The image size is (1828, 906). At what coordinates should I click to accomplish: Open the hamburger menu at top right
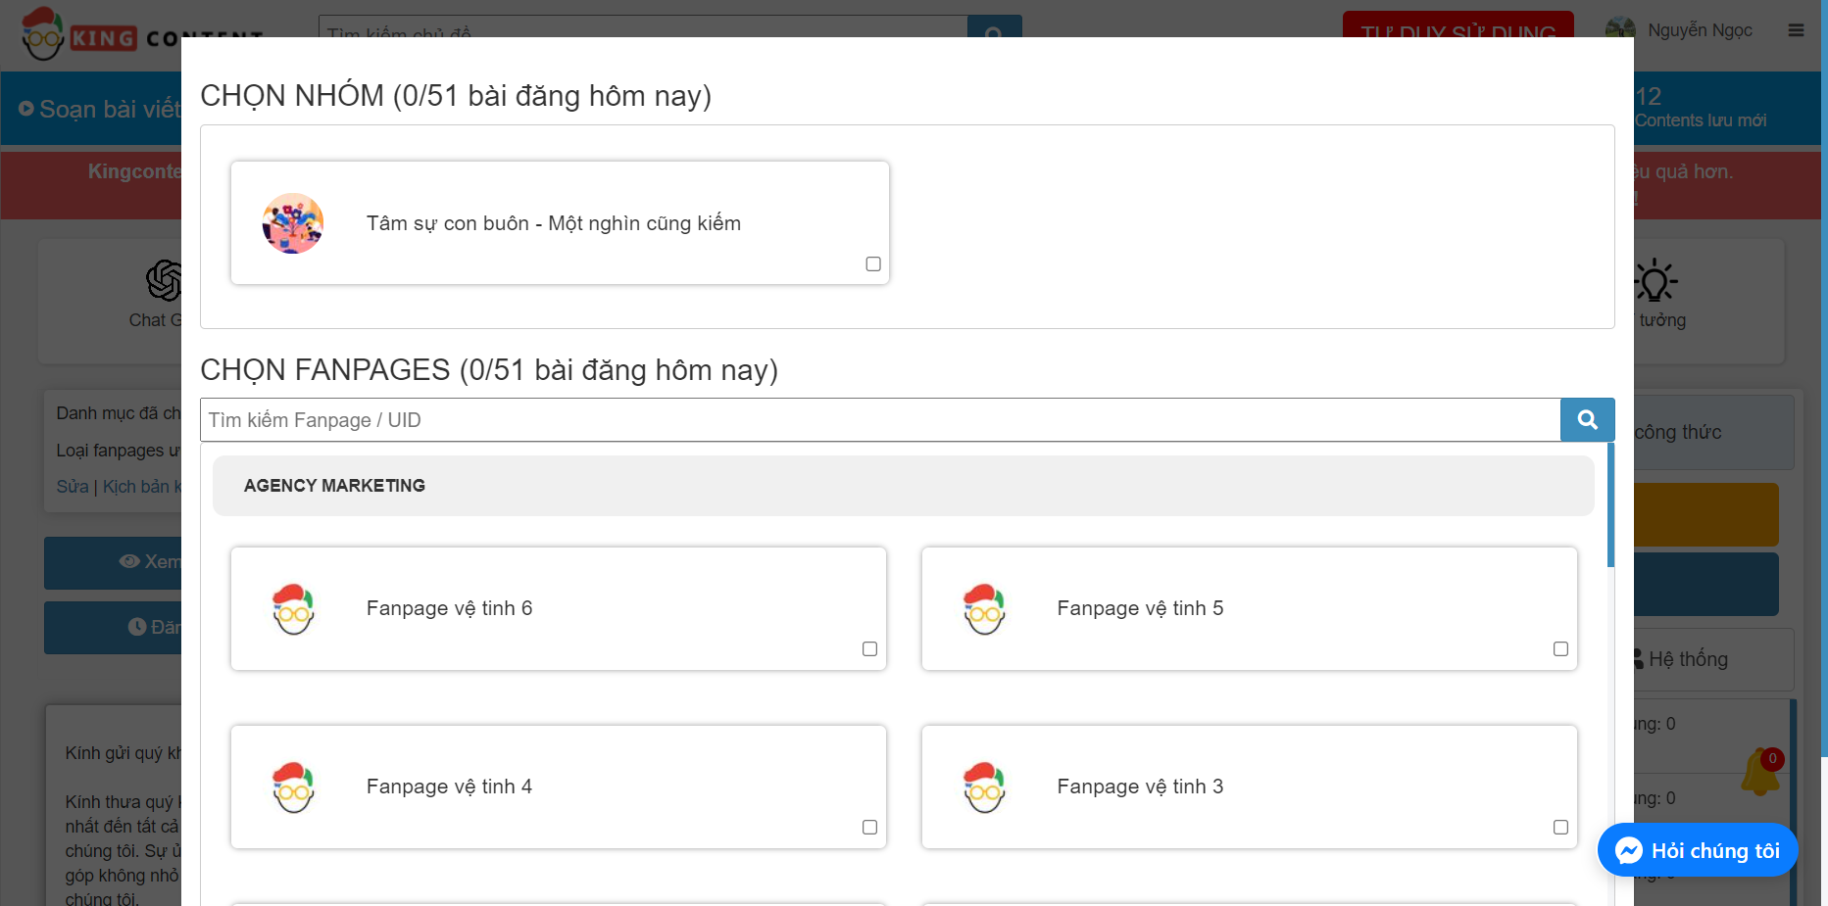(1796, 30)
